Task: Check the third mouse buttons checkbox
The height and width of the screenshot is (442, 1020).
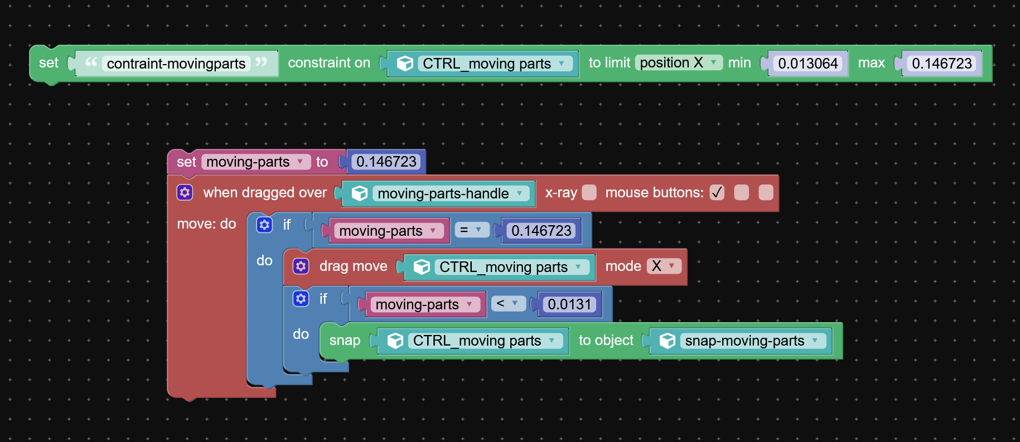Action: coord(766,192)
